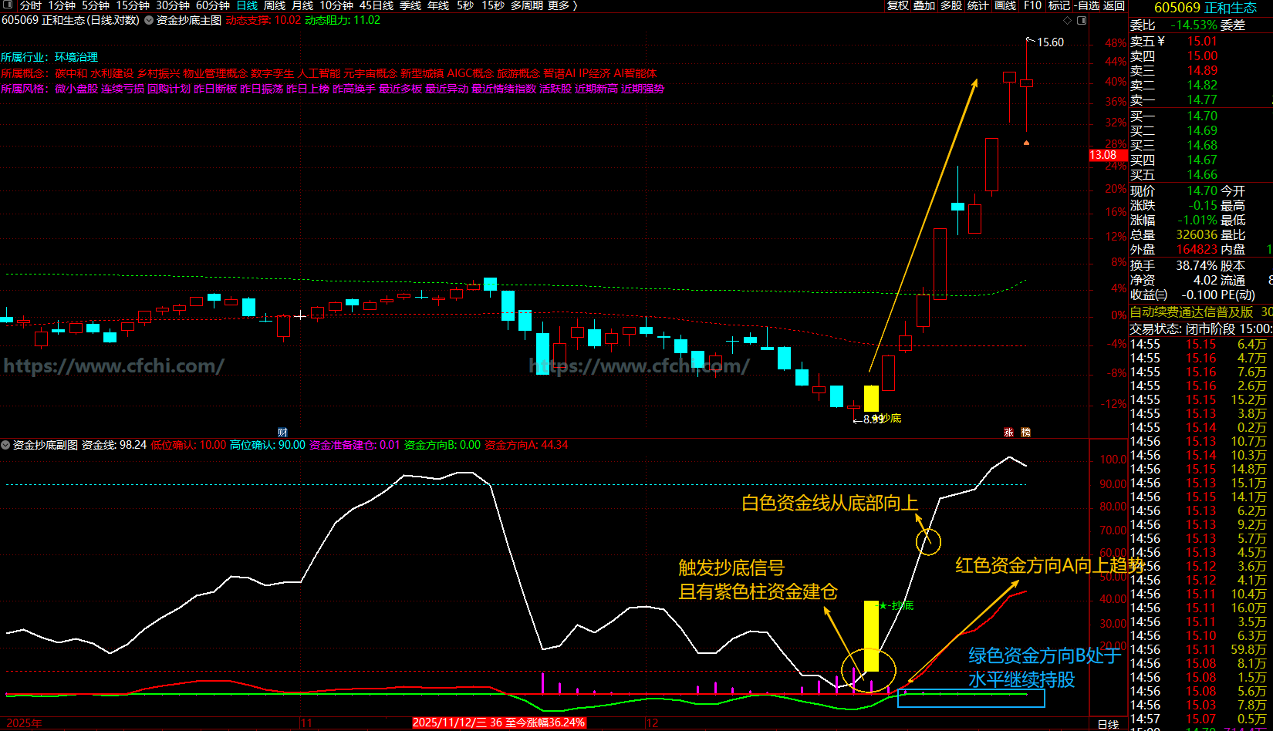
Task: Click the 高位确认: 90.00 indicator label
Action: pyautogui.click(x=268, y=445)
